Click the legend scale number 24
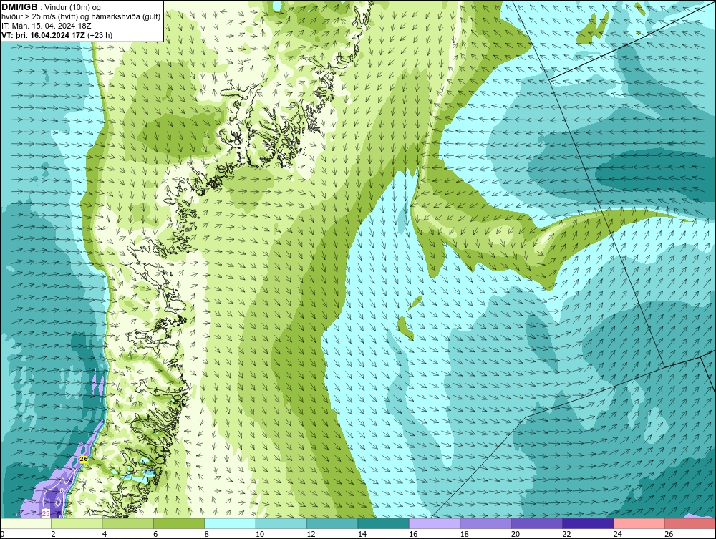 (x=617, y=534)
